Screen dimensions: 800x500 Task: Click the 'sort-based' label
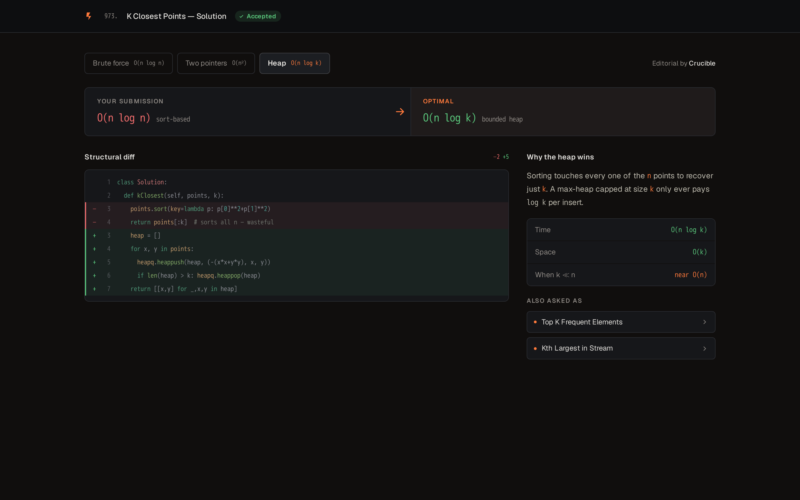click(173, 119)
